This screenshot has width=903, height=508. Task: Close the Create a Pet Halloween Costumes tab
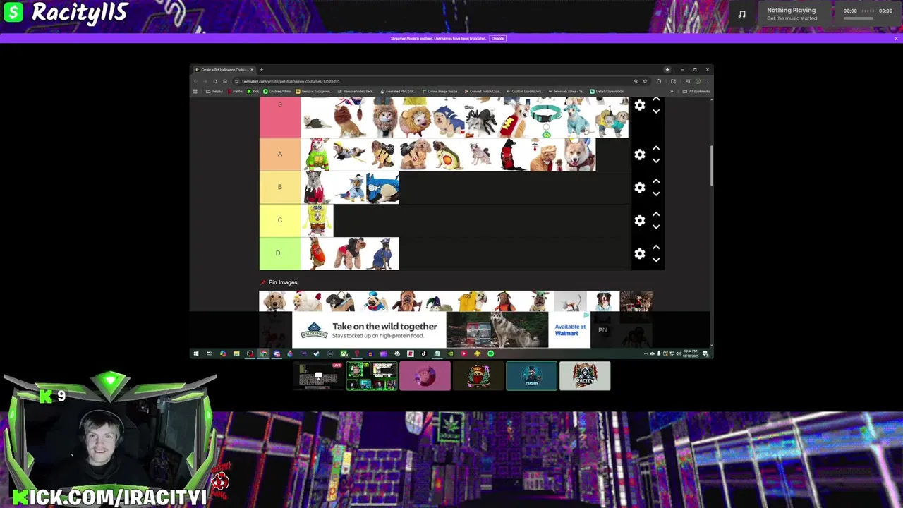pos(252,70)
